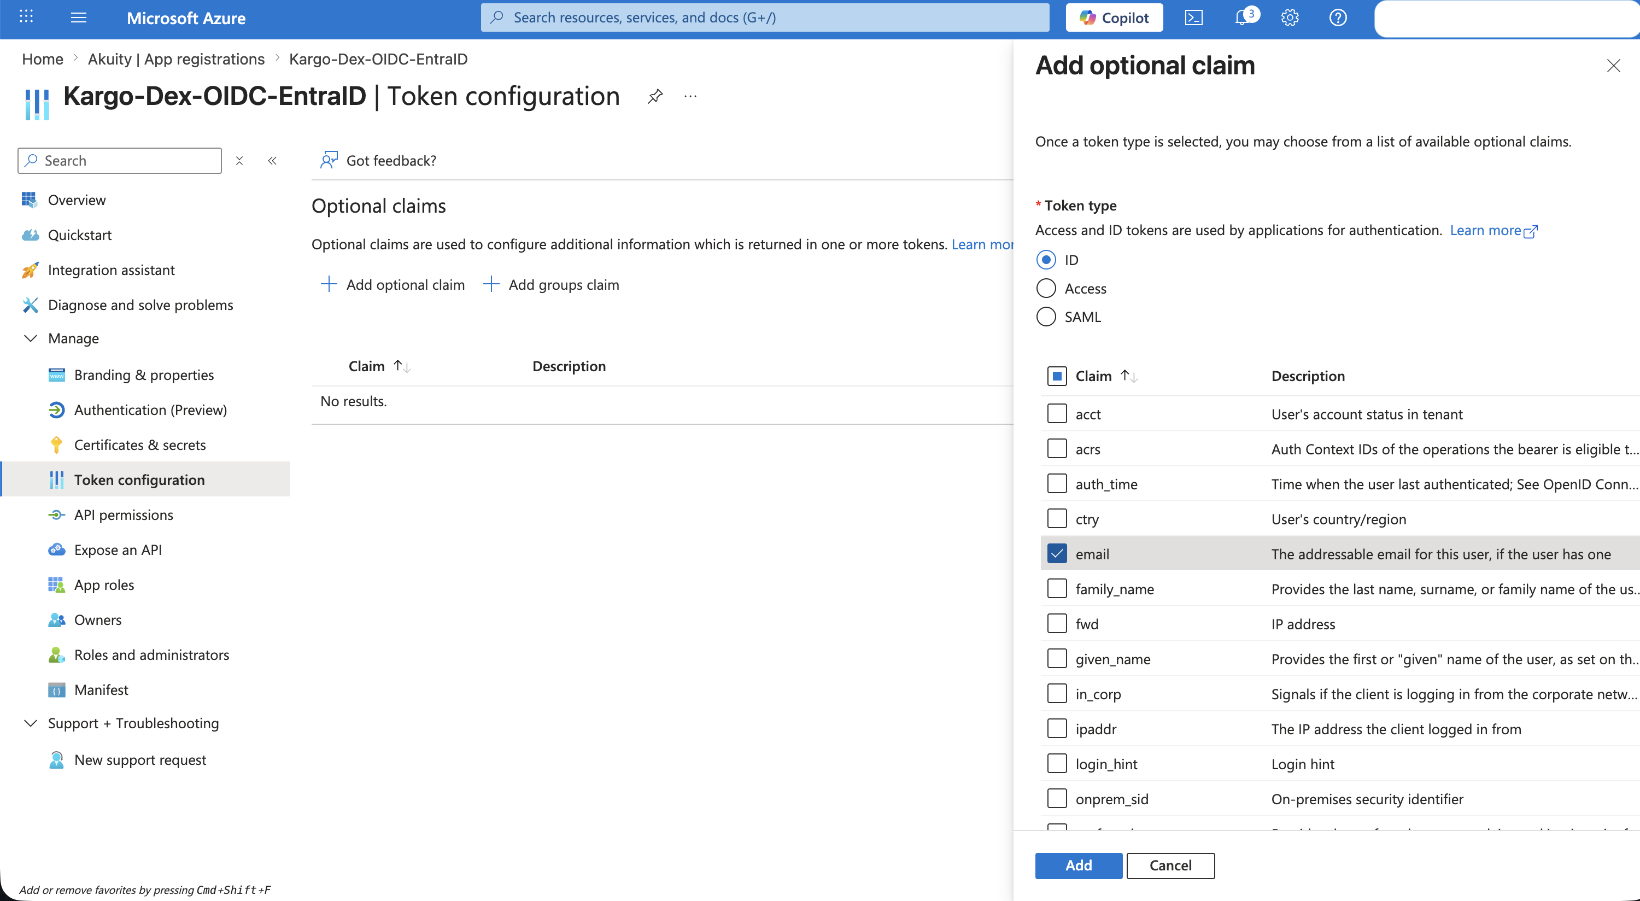Click the Diagnose and solve problems icon
The image size is (1640, 901).
(x=30, y=305)
